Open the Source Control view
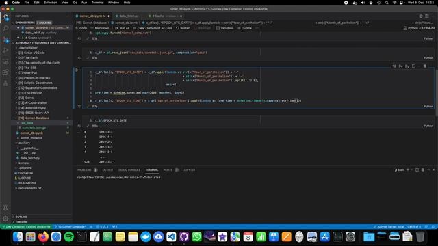Image resolution: width=438 pixels, height=246 pixels. (x=5, y=40)
